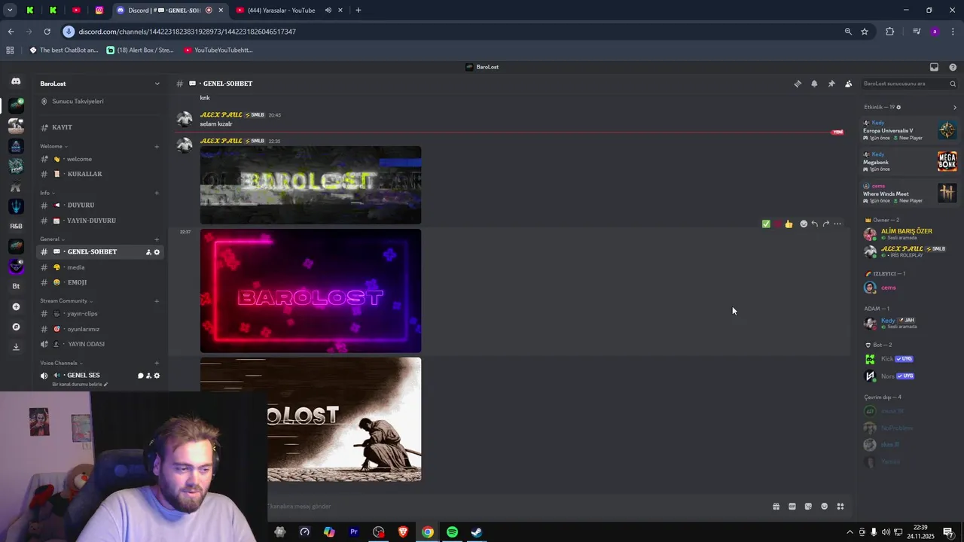
Task: Open neon BAROLOST image preview
Action: pos(310,291)
